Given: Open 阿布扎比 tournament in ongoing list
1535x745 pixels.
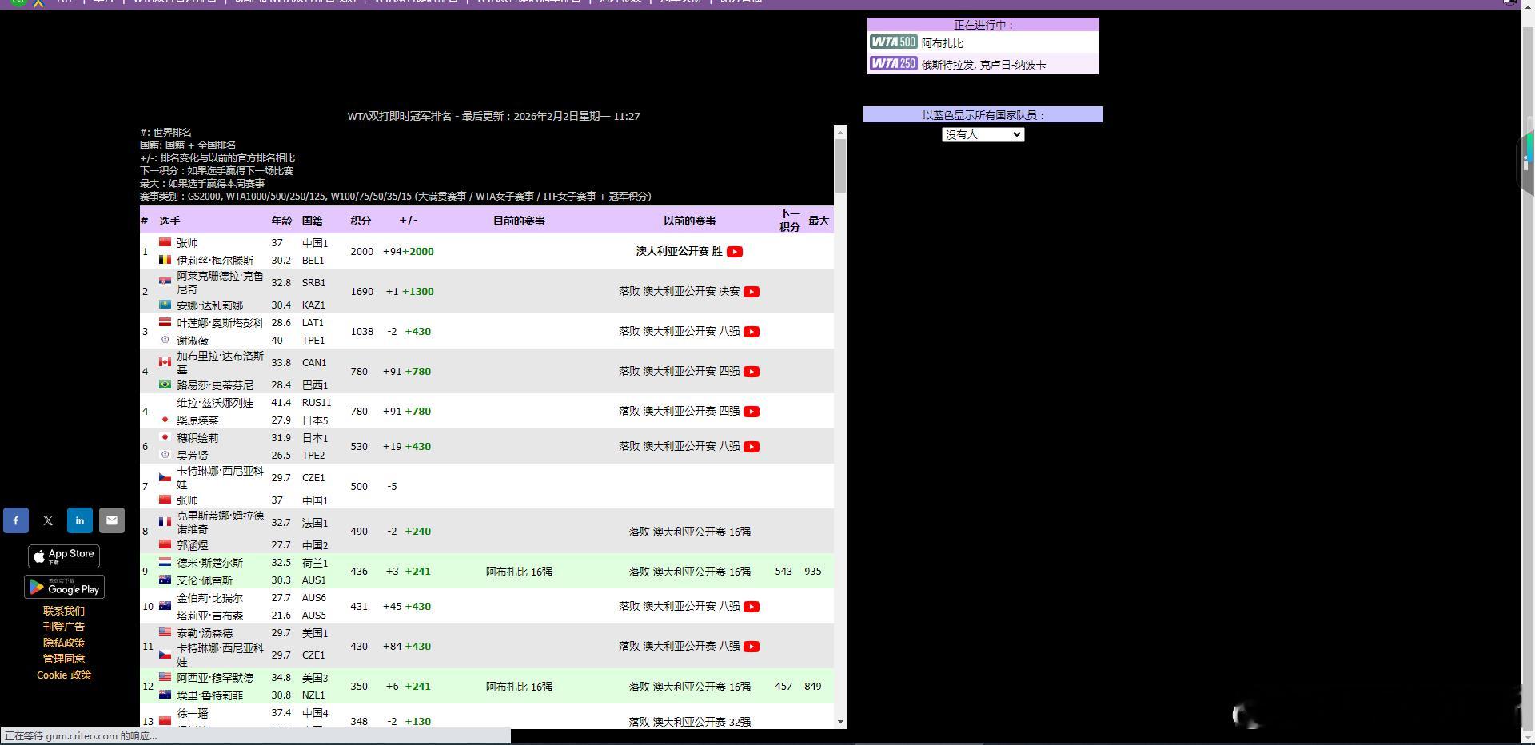Looking at the screenshot, I should click(942, 43).
